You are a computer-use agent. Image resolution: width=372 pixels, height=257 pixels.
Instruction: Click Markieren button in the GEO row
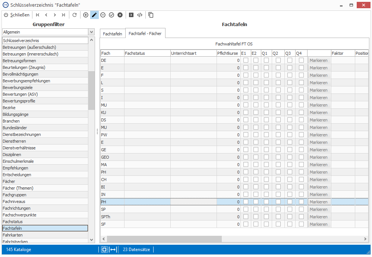(318, 157)
